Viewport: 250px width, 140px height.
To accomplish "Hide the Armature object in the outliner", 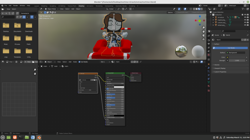I will [245, 17].
